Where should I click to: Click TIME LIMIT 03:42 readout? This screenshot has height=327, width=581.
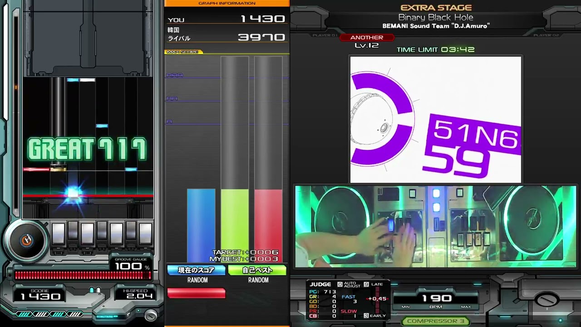point(436,50)
